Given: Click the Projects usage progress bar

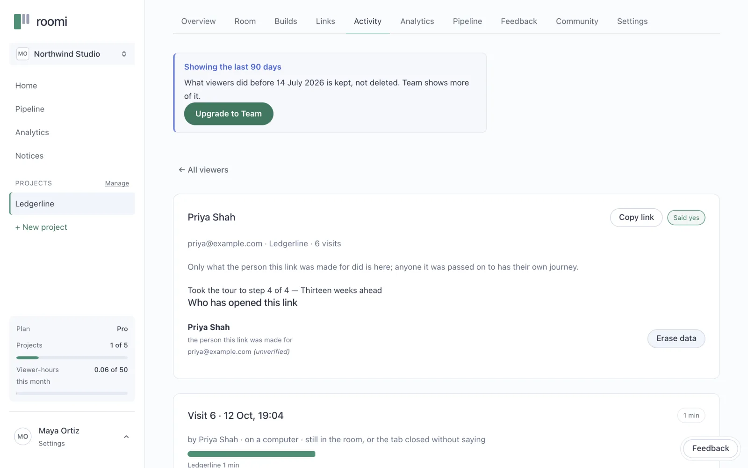Looking at the screenshot, I should point(72,358).
